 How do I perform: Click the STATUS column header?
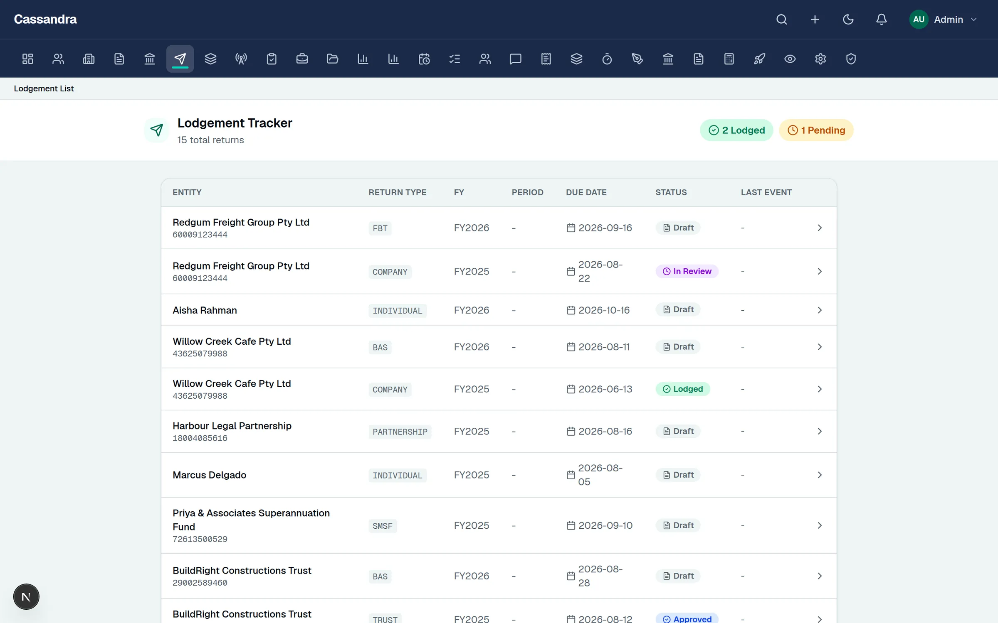click(x=671, y=192)
